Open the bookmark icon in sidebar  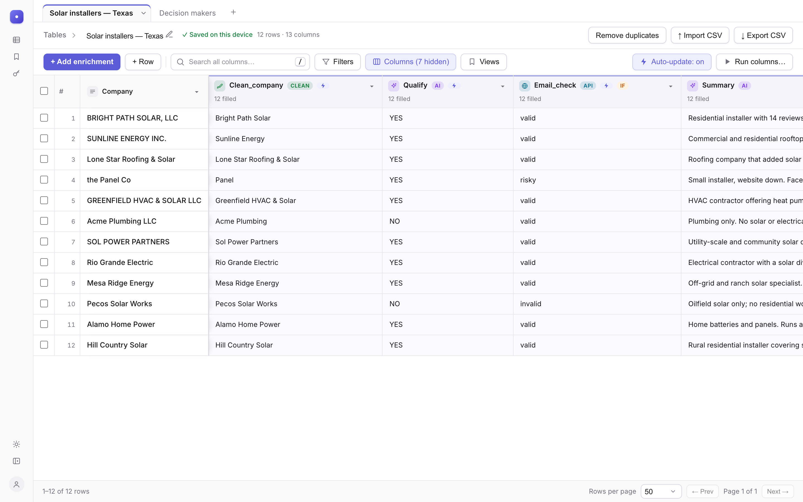(17, 57)
